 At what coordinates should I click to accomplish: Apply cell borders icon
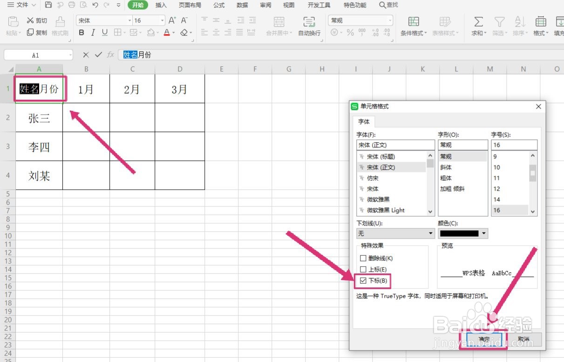(x=117, y=33)
